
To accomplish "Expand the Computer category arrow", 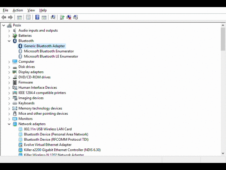I will pos(9,62).
